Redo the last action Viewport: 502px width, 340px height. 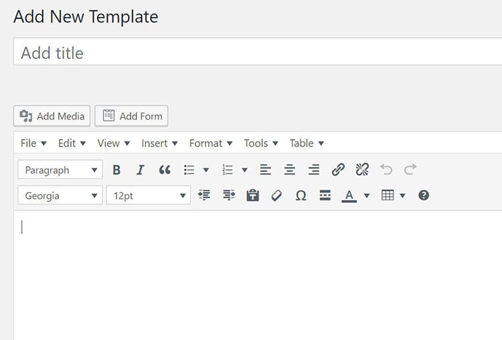410,170
